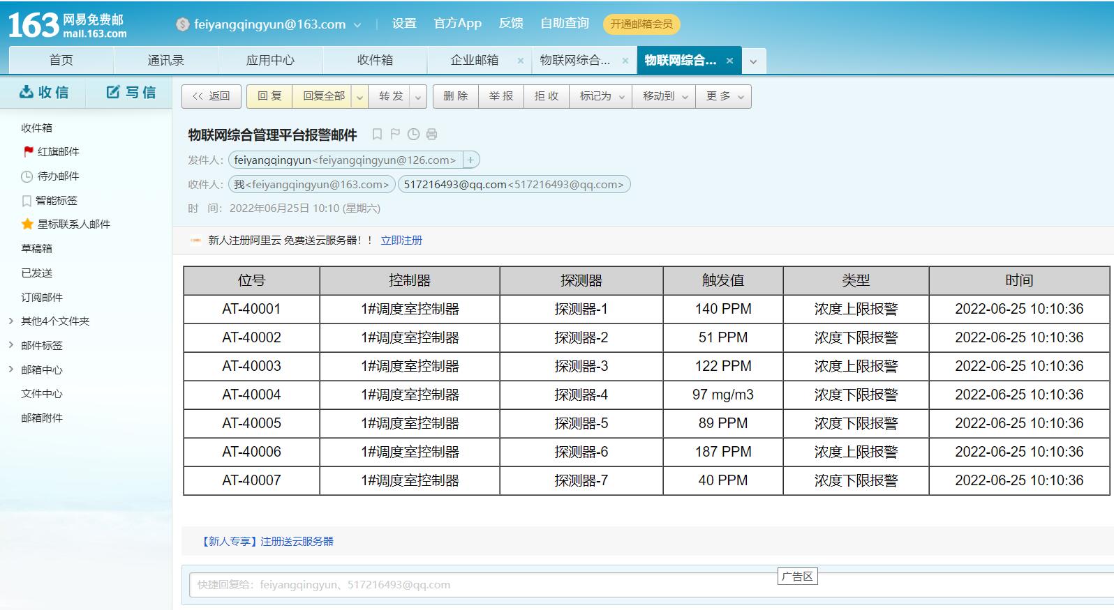Open the 回复全部 dropdown arrow
The height and width of the screenshot is (610, 1114).
click(x=359, y=97)
